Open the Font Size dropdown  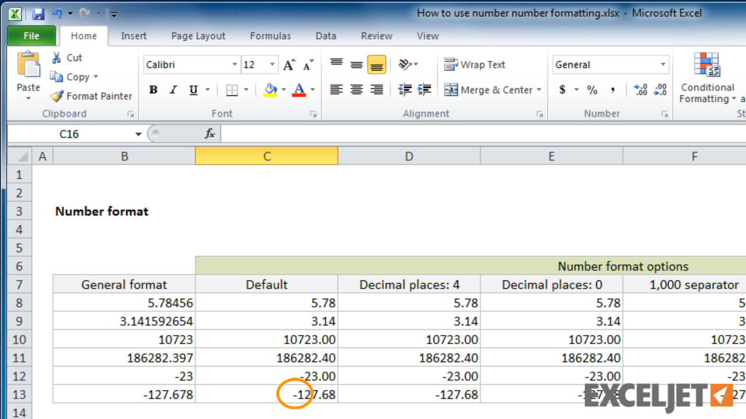(x=272, y=65)
